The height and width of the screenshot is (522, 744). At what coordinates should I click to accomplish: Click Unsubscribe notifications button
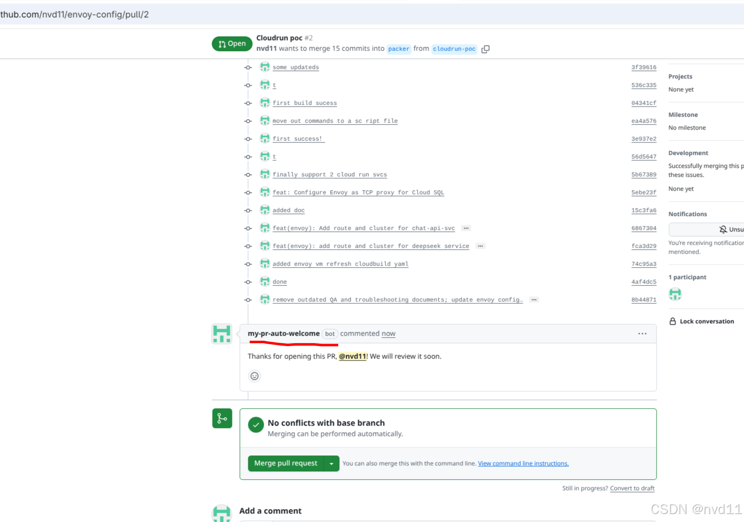[x=706, y=229]
